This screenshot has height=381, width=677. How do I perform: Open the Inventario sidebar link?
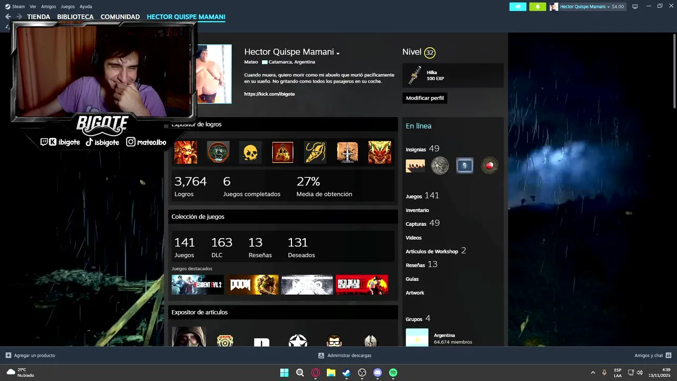tap(417, 210)
